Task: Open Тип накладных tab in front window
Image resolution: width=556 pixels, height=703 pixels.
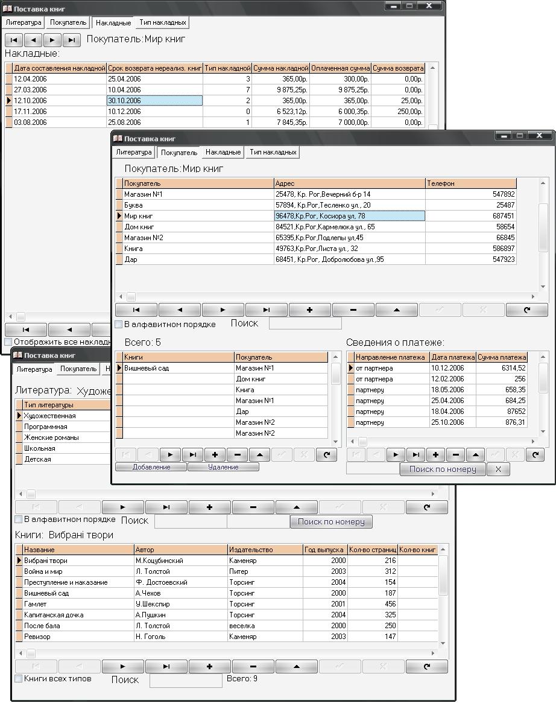Action: pyautogui.click(x=273, y=152)
